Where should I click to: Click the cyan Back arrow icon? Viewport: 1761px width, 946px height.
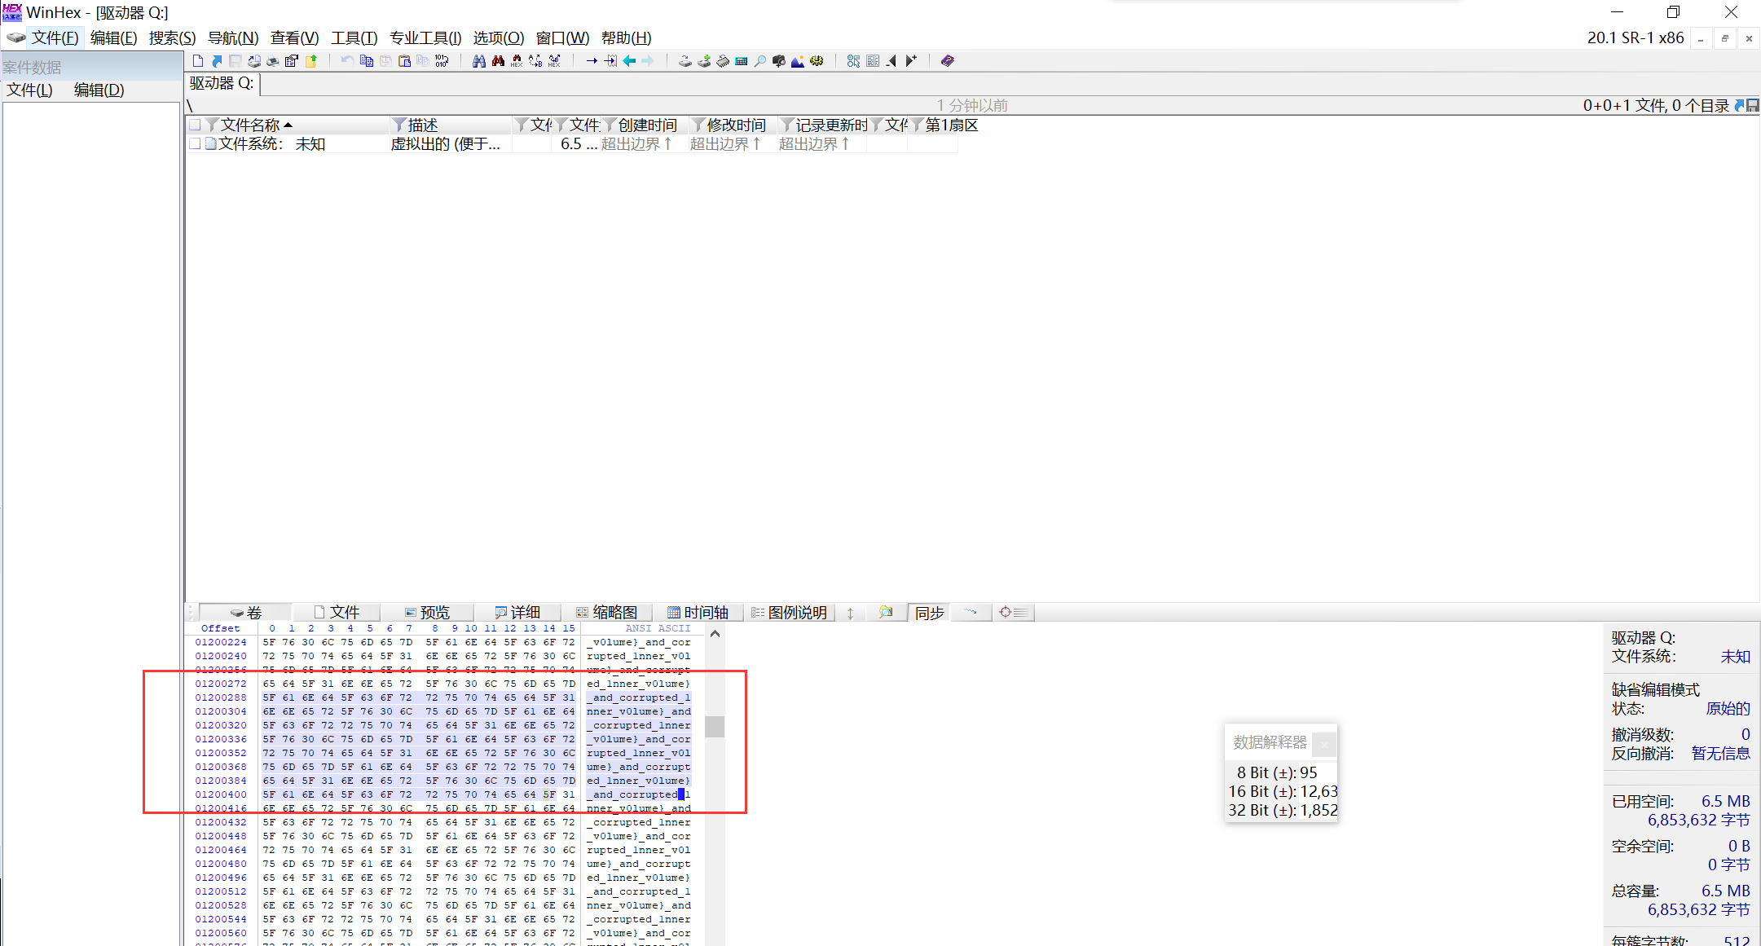629,61
